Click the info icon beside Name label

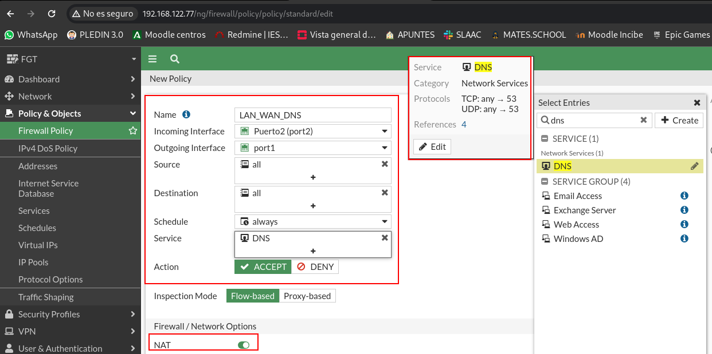click(x=186, y=114)
